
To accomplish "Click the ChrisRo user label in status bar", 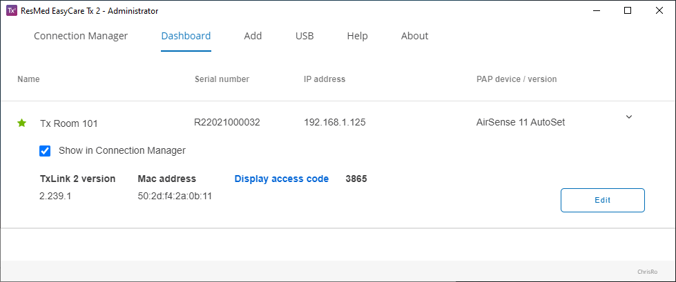I will [x=646, y=271].
